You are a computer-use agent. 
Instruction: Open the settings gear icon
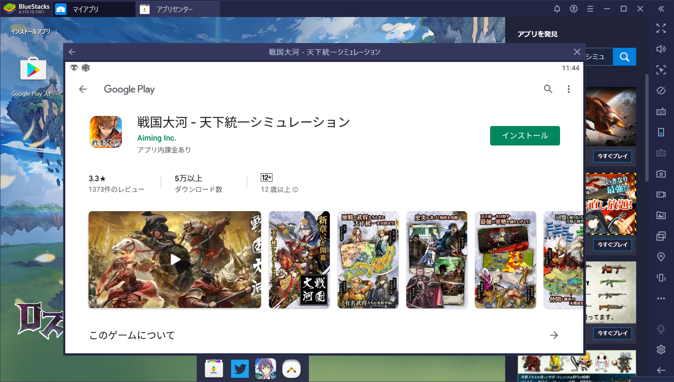point(661,350)
